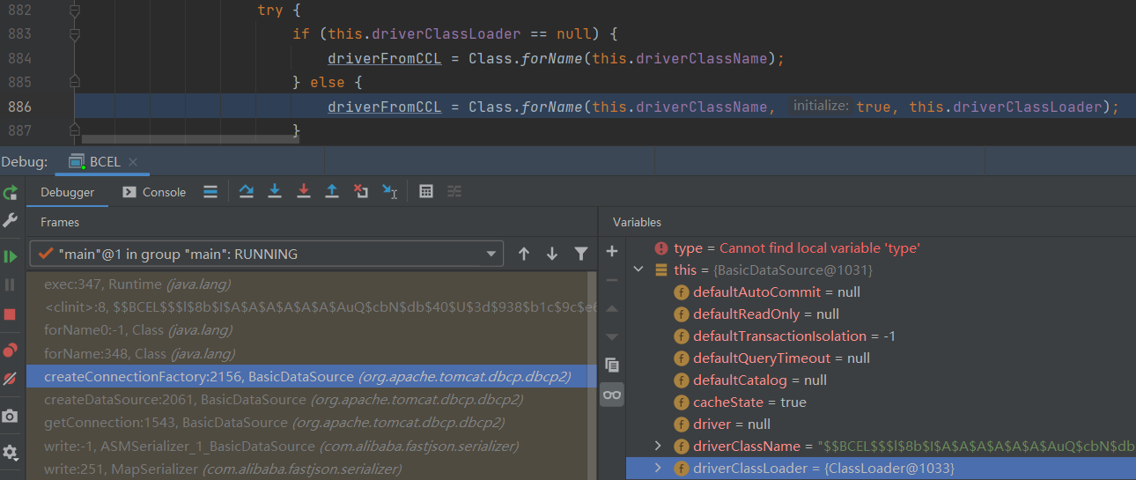
Task: Select cacheState = true variable
Action: (881, 402)
